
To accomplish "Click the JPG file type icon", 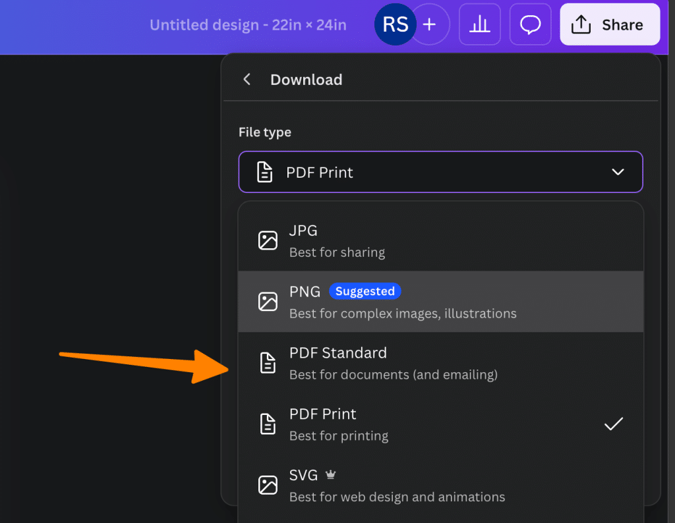I will point(268,240).
